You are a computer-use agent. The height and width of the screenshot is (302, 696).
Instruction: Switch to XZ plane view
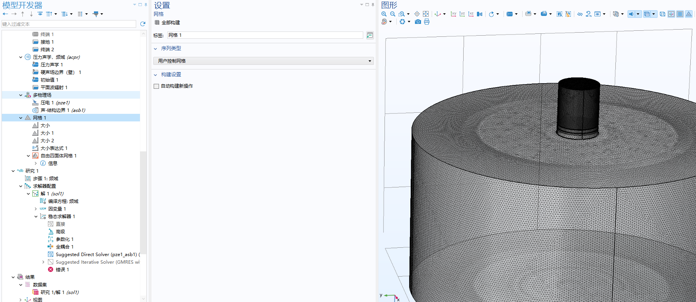coord(471,14)
